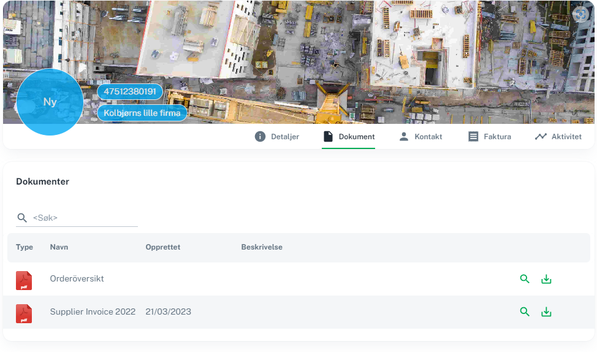Screen dimensions: 597x352
Task: Select the Orderöversikt file name
Action: [x=77, y=278]
